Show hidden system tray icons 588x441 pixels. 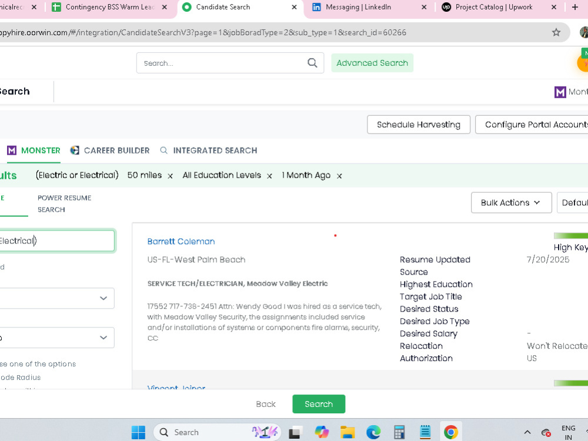coord(527,432)
